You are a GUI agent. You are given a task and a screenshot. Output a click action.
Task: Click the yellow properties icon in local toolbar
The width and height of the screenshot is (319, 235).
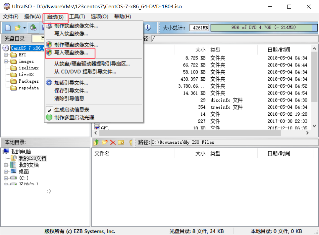[x=121, y=142]
